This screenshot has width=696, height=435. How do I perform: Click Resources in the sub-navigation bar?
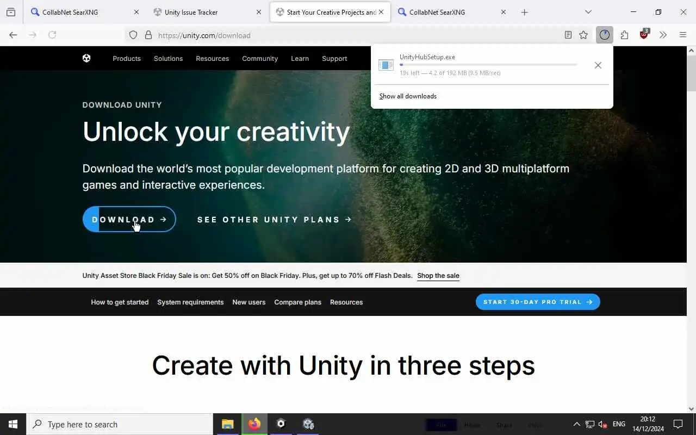346,302
